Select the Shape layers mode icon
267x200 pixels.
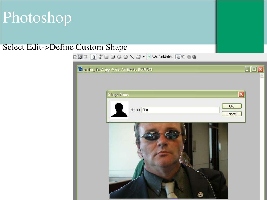(75, 57)
